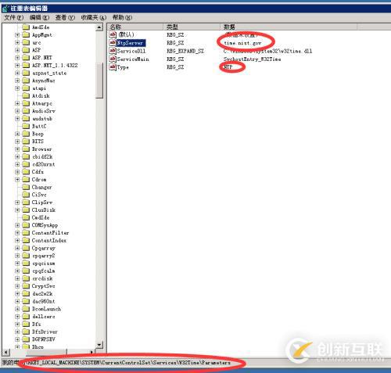Viewport: 391px width, 373px height.
Task: Click the Browser key folder icon
Action: click(26, 149)
